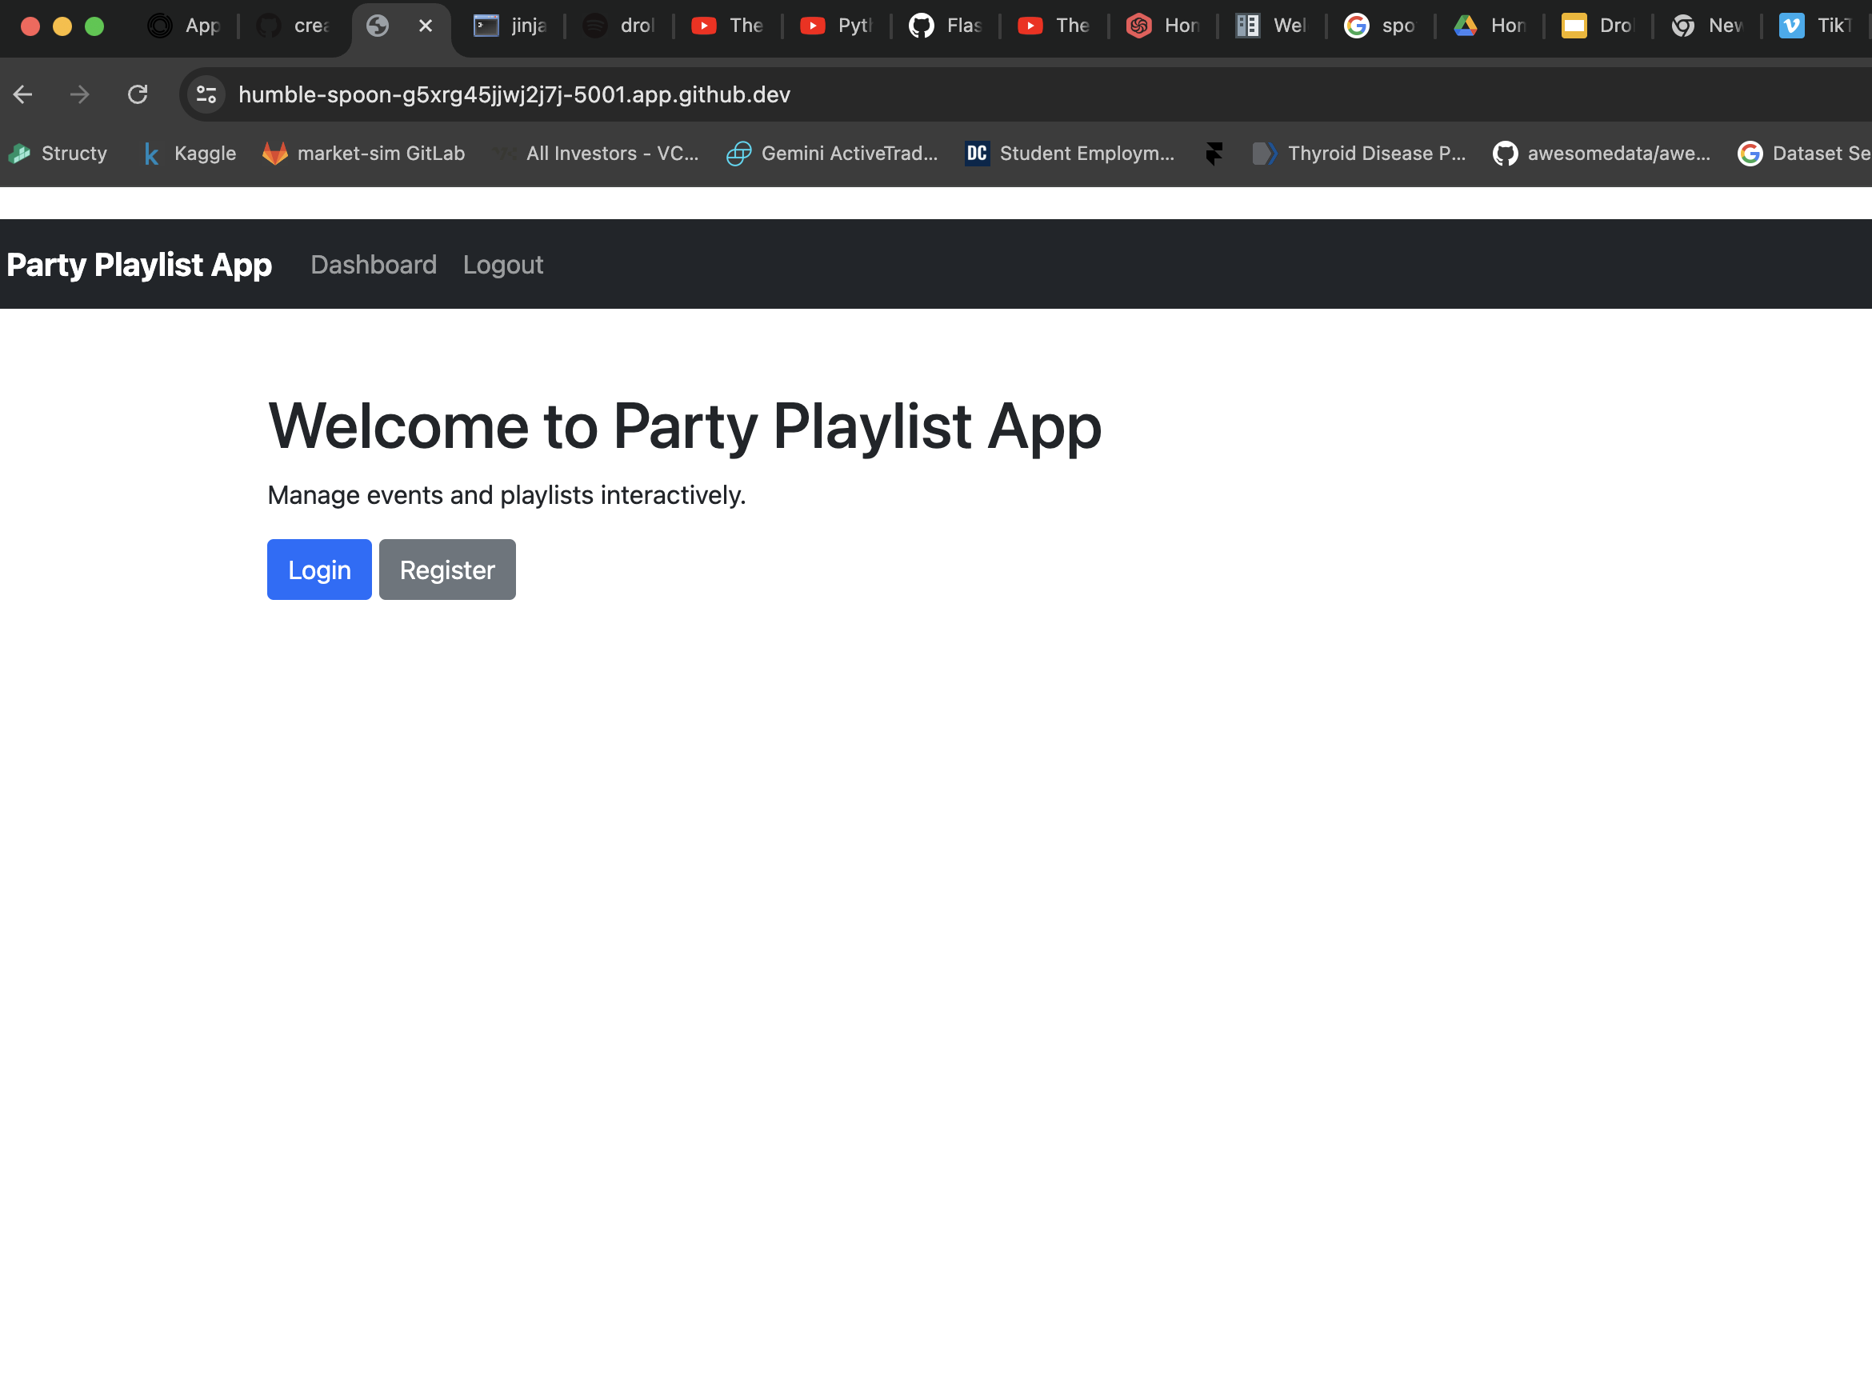Open the Gemini ActiveTrader bookmark
Viewport: 1872px width, 1379px height.
[x=833, y=154]
